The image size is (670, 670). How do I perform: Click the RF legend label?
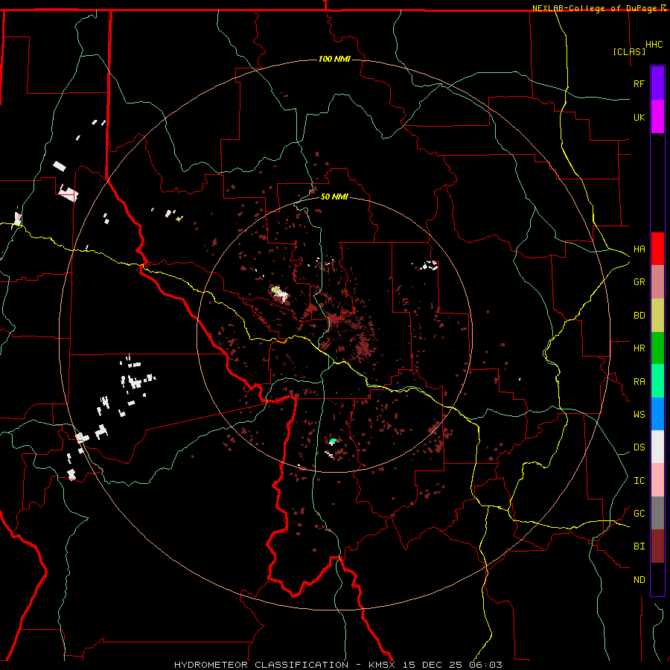pyautogui.click(x=639, y=83)
